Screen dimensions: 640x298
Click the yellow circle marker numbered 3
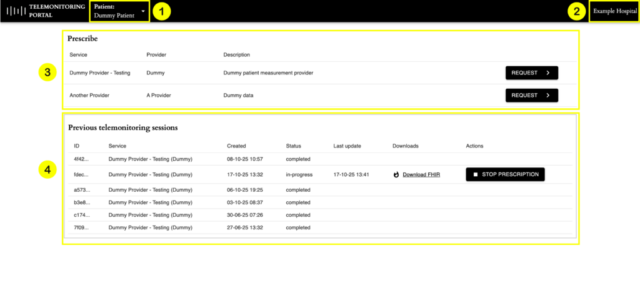coord(47,73)
